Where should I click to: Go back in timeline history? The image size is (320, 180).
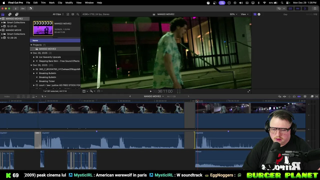coord(130,96)
